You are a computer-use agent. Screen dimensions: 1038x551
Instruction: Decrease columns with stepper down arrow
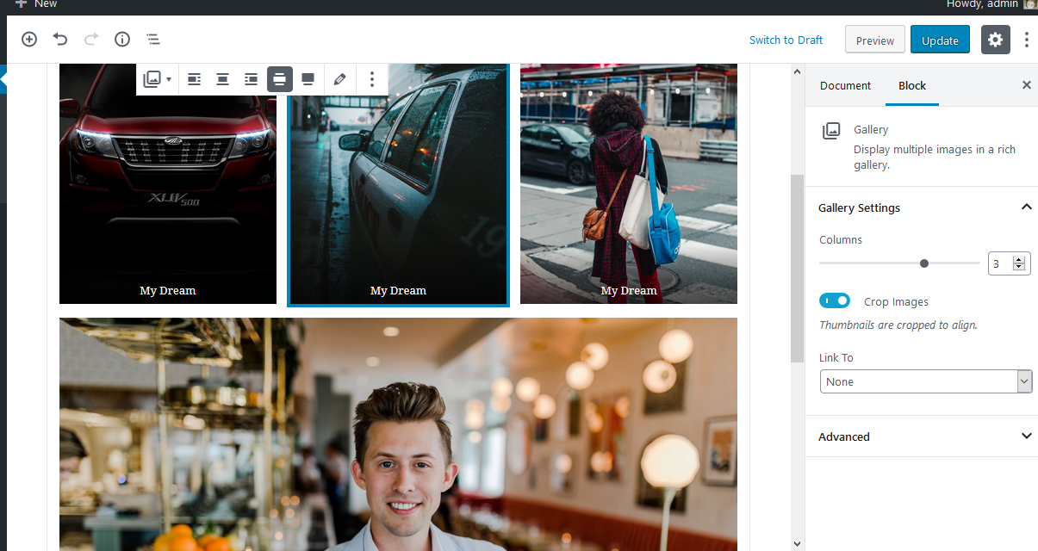pos(1020,268)
